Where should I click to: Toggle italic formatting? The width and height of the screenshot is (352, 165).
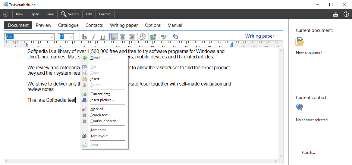tap(94, 37)
